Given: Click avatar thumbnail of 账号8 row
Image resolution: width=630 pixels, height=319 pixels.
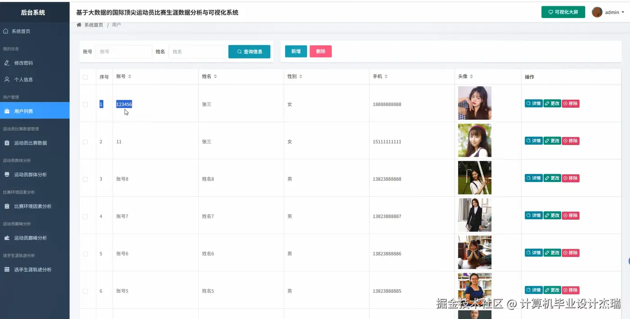Looking at the screenshot, I should click(474, 177).
